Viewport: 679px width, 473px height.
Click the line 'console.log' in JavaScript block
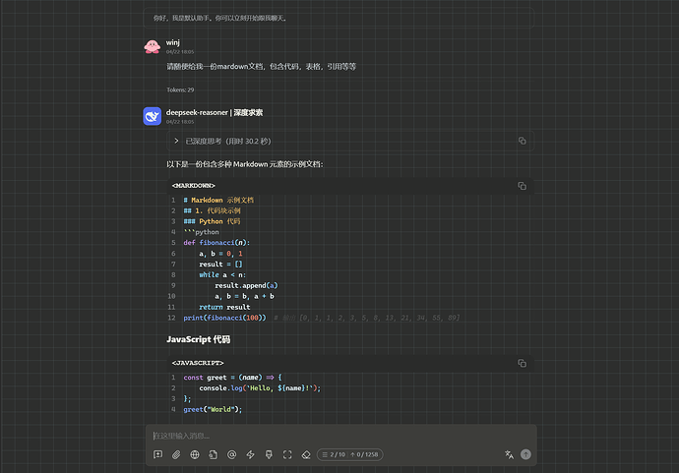point(260,388)
